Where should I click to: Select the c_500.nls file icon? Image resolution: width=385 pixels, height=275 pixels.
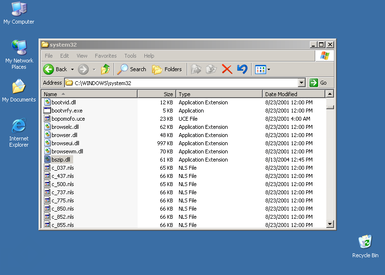pos(47,184)
